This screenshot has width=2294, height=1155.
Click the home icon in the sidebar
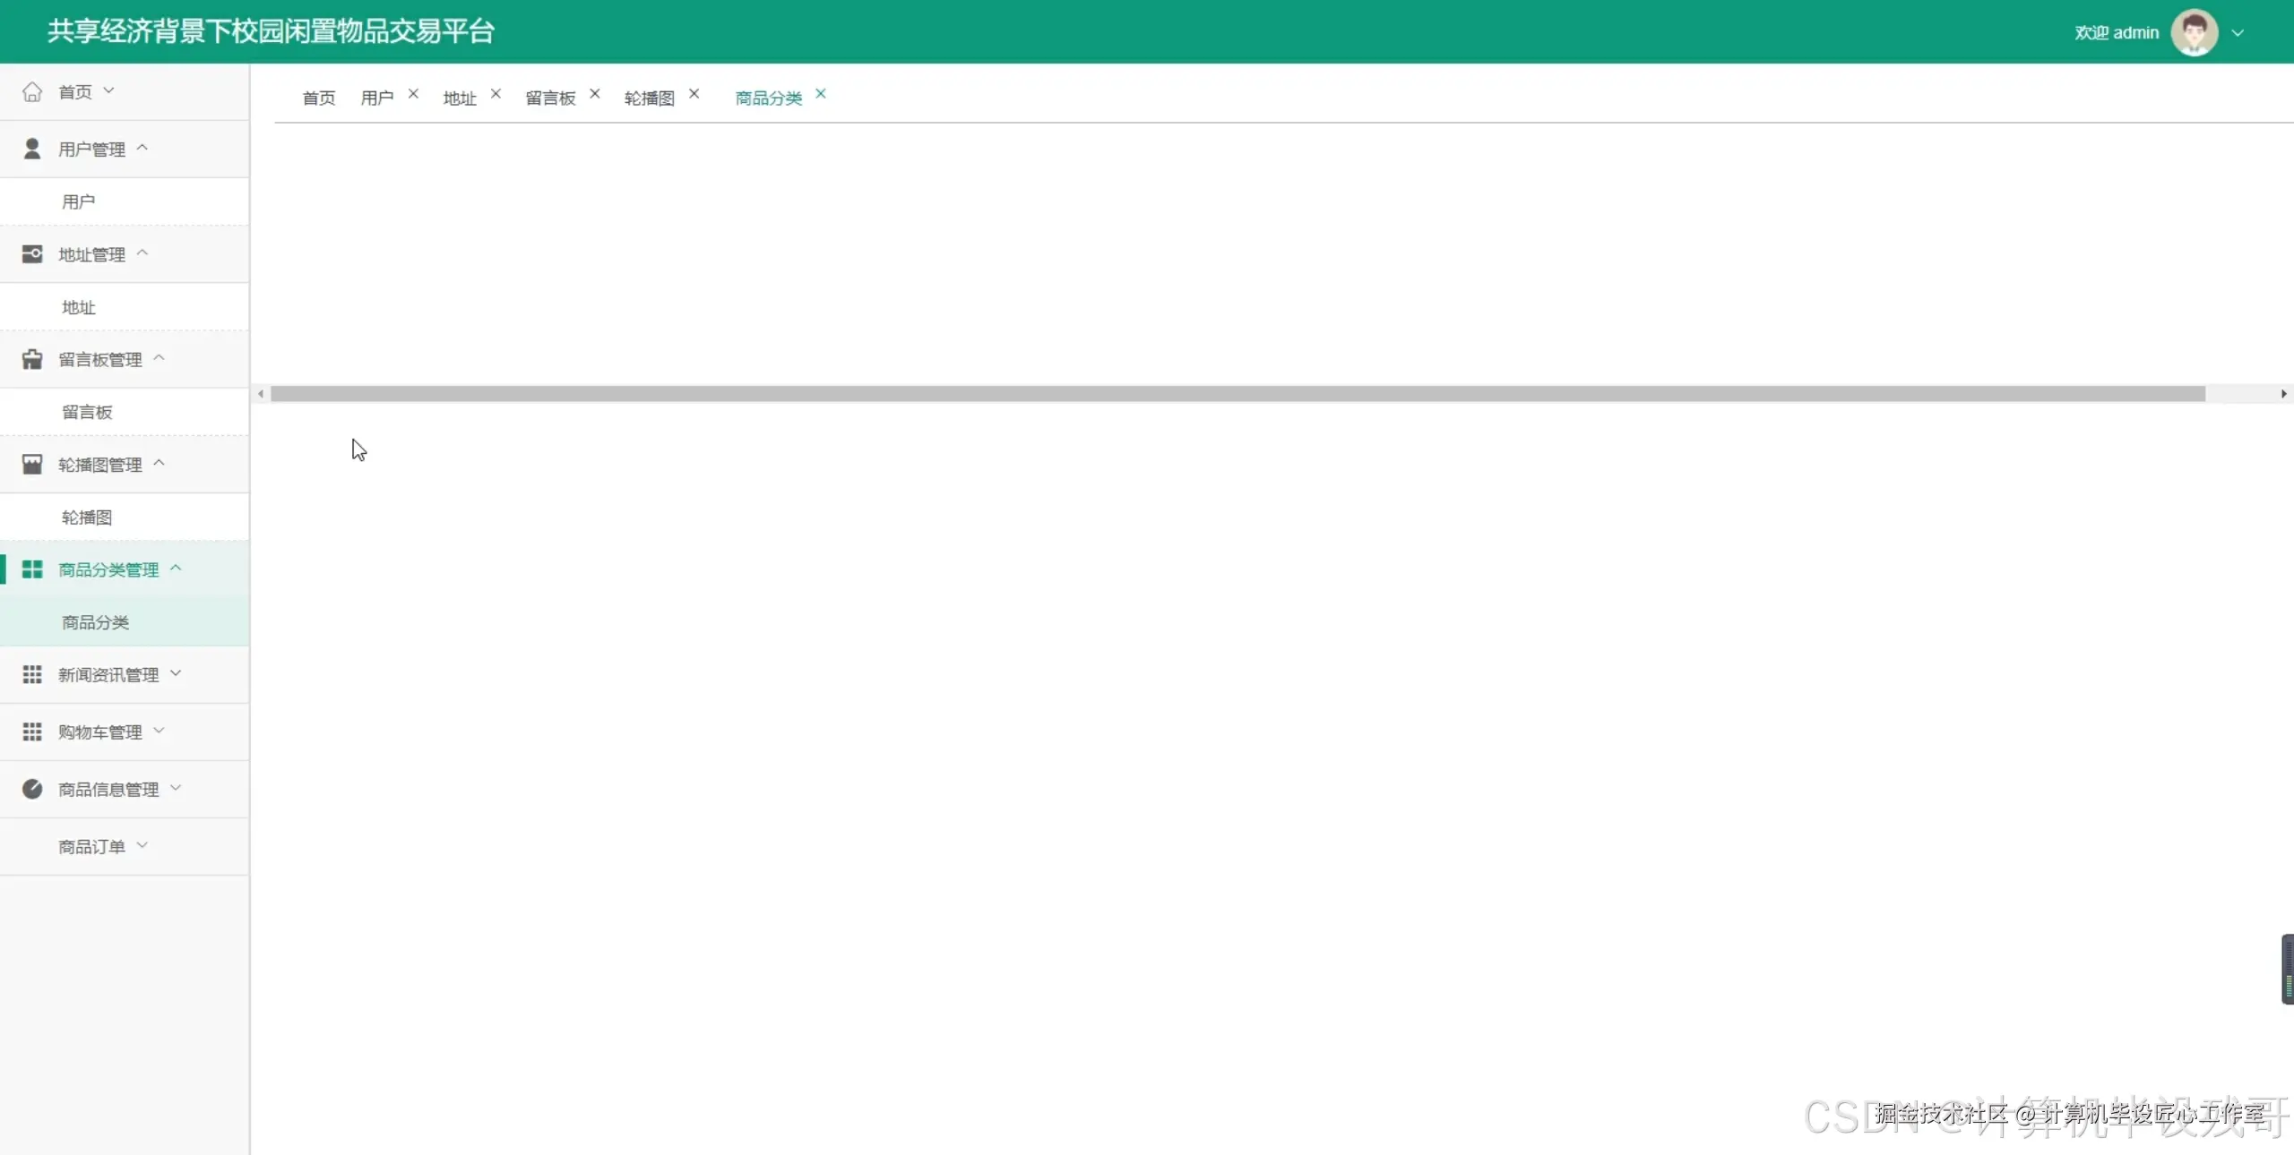point(32,91)
